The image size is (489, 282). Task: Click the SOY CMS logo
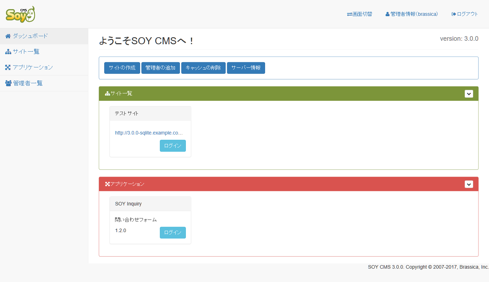click(21, 14)
